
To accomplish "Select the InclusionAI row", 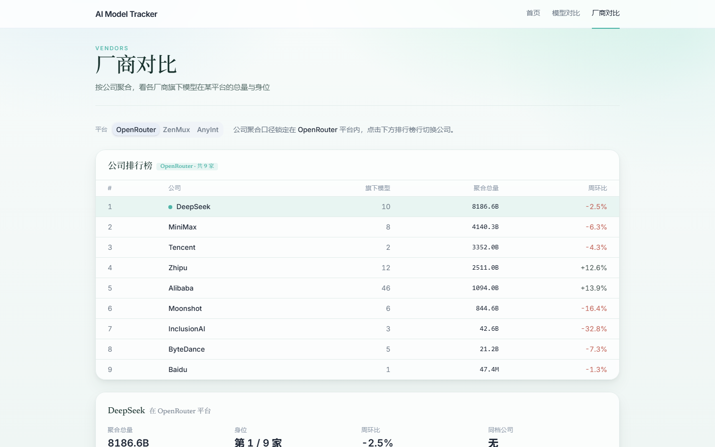I will point(357,329).
